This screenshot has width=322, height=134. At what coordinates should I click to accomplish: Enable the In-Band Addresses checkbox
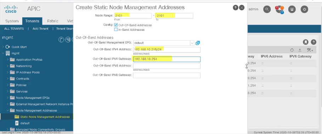click(116, 29)
